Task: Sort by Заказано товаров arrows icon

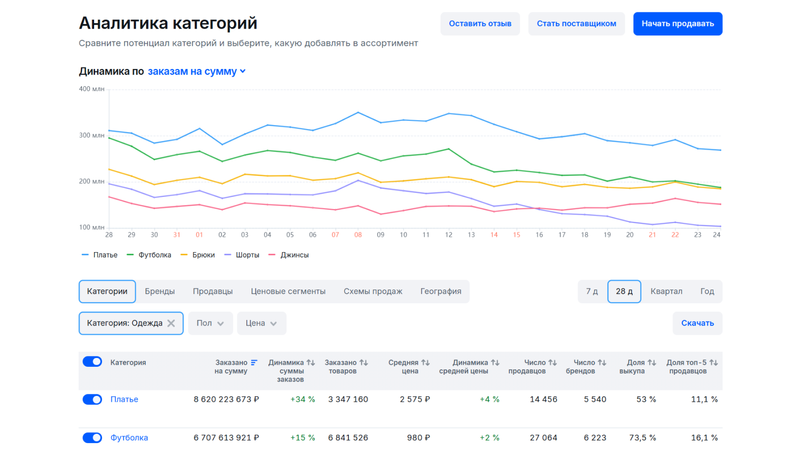Action: tap(364, 363)
